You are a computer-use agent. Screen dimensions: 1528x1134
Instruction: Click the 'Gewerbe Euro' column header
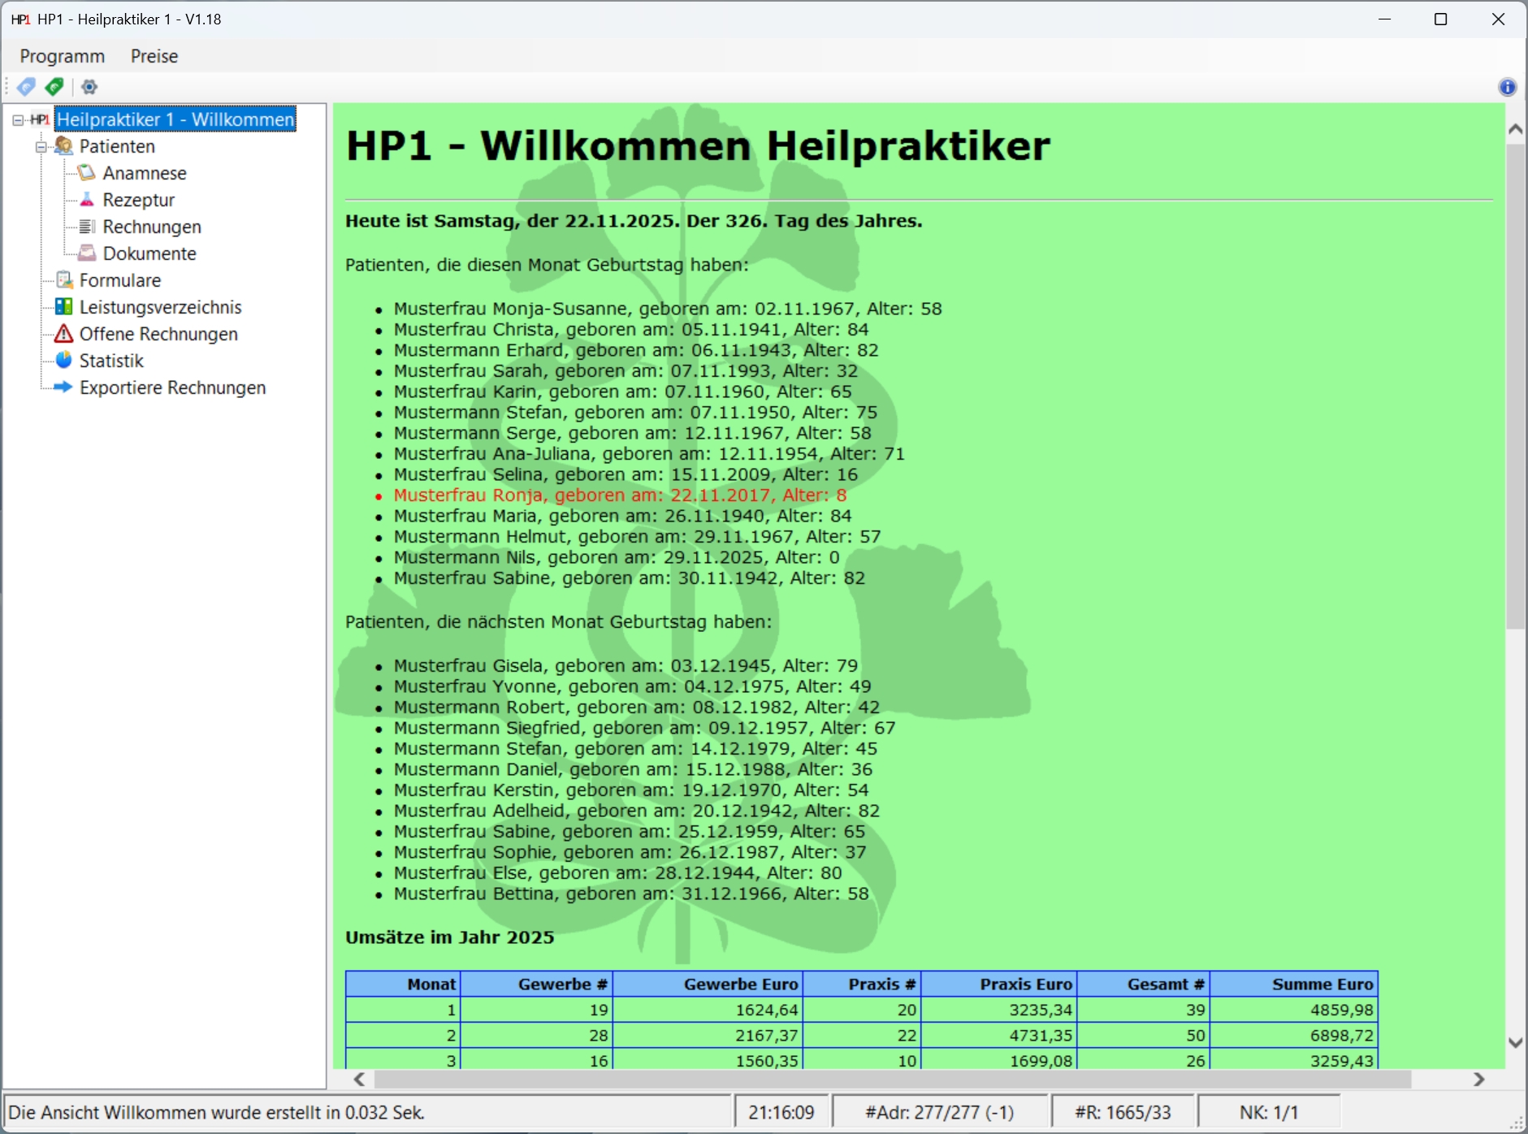click(708, 985)
